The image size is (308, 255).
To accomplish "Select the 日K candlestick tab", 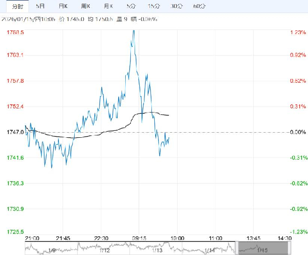I will (x=63, y=6).
